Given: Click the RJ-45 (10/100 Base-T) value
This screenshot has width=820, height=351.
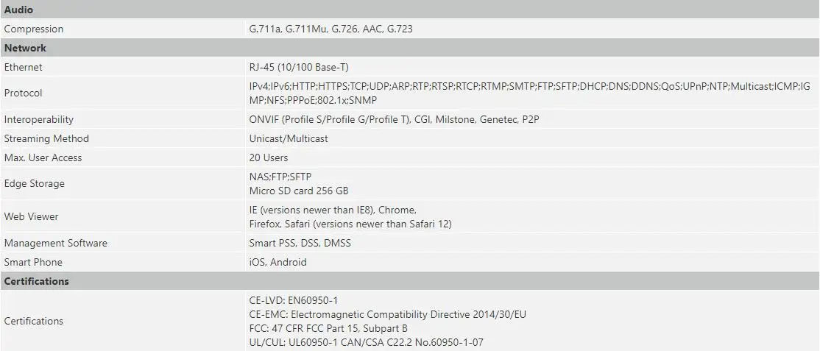Looking at the screenshot, I should click(x=299, y=67).
